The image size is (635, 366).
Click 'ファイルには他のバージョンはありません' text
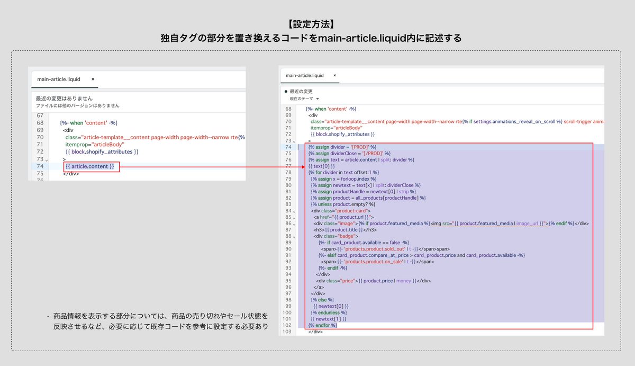77,105
